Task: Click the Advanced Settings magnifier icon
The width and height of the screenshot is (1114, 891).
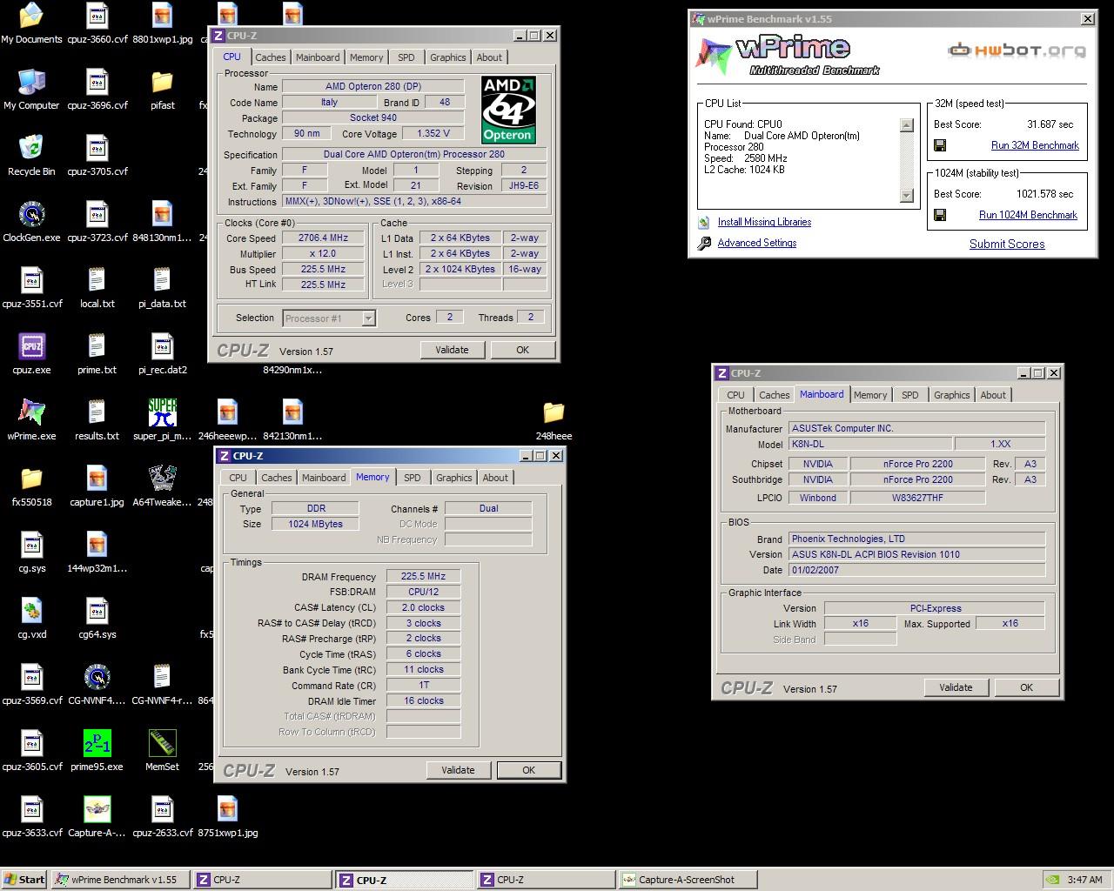Action: 704,243
